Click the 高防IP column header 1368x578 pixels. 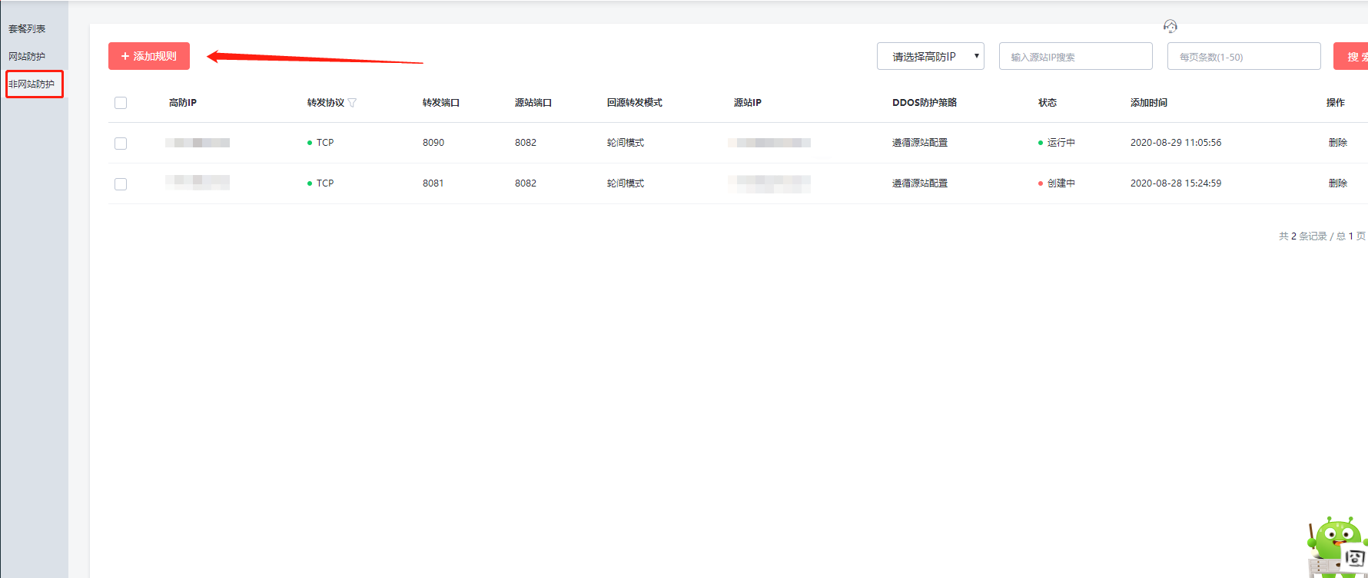coord(183,103)
